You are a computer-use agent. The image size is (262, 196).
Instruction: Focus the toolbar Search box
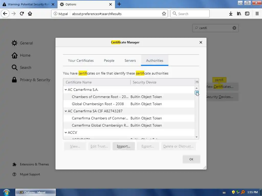(x=190, y=14)
